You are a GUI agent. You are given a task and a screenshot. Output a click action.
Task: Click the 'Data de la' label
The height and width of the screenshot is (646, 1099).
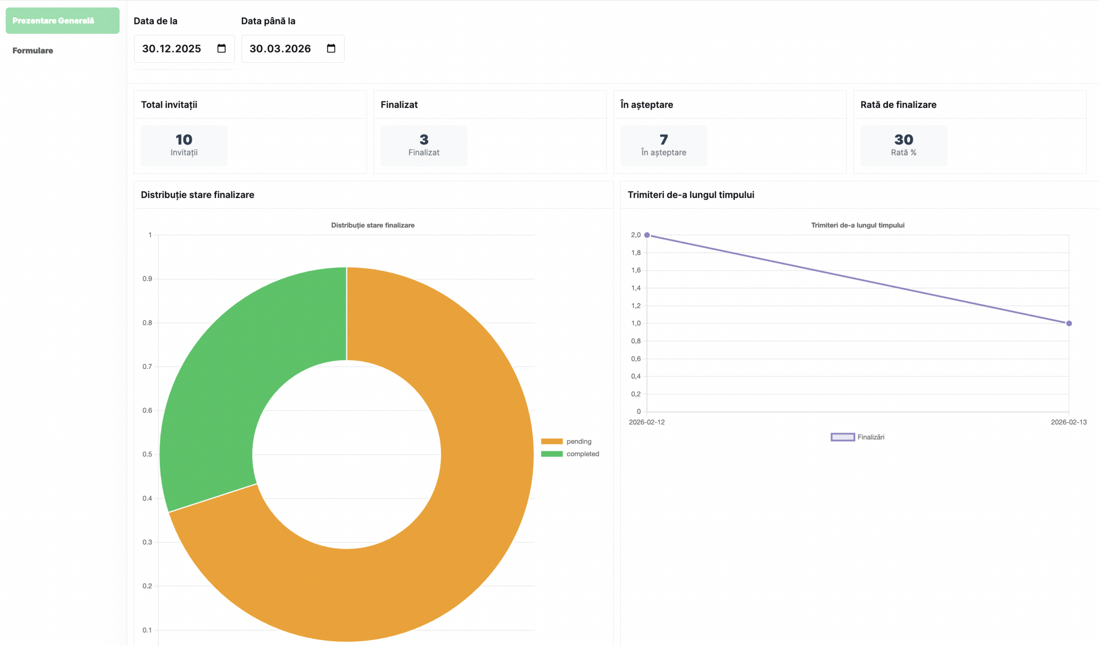coord(156,21)
